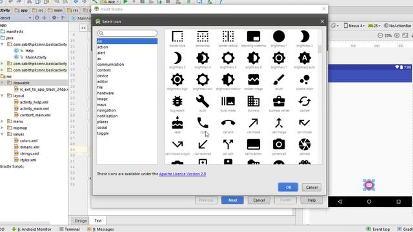The height and width of the screenshot is (232, 413).
Task: Filter icons by hardware category
Action: [105, 93]
